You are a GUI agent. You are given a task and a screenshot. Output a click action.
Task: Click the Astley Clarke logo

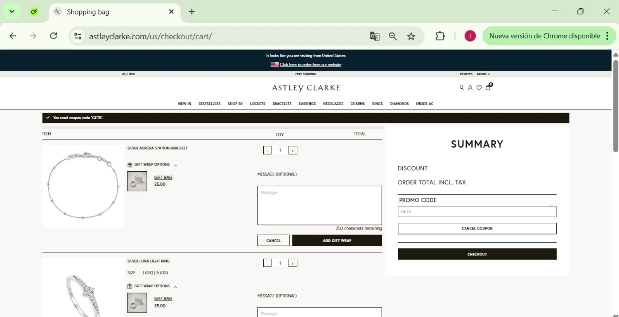coord(306,88)
